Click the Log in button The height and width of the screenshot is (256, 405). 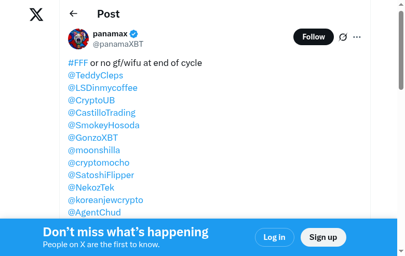pos(274,237)
